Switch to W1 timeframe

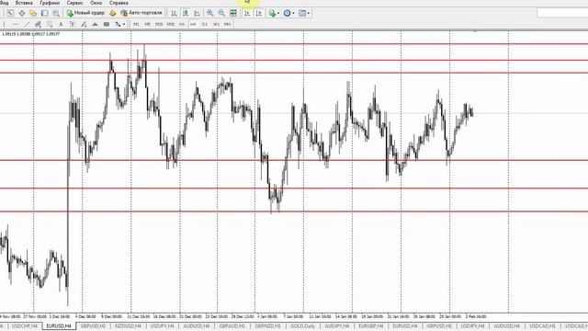[216, 24]
